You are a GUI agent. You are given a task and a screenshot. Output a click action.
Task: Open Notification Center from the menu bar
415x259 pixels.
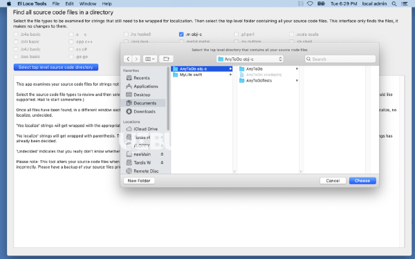405,3
